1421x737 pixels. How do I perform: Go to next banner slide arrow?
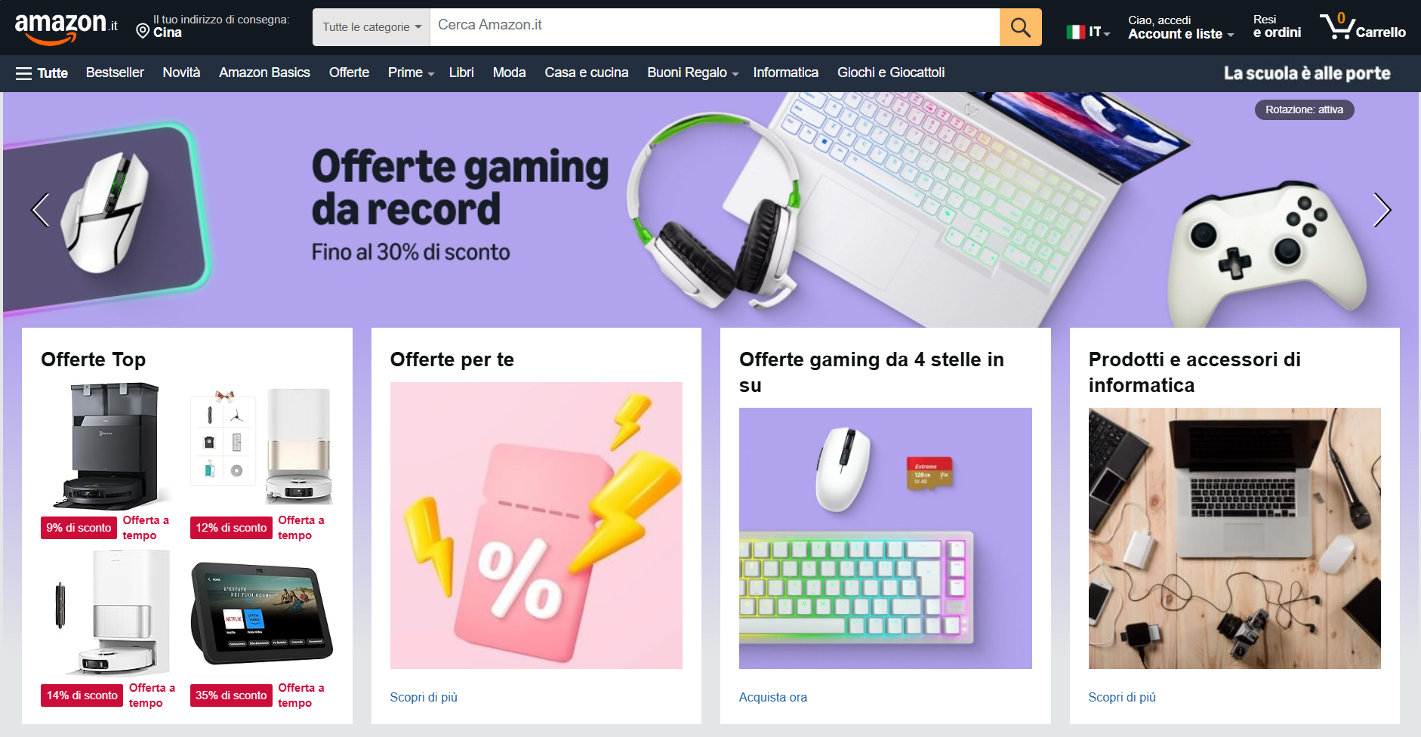pyautogui.click(x=1382, y=210)
